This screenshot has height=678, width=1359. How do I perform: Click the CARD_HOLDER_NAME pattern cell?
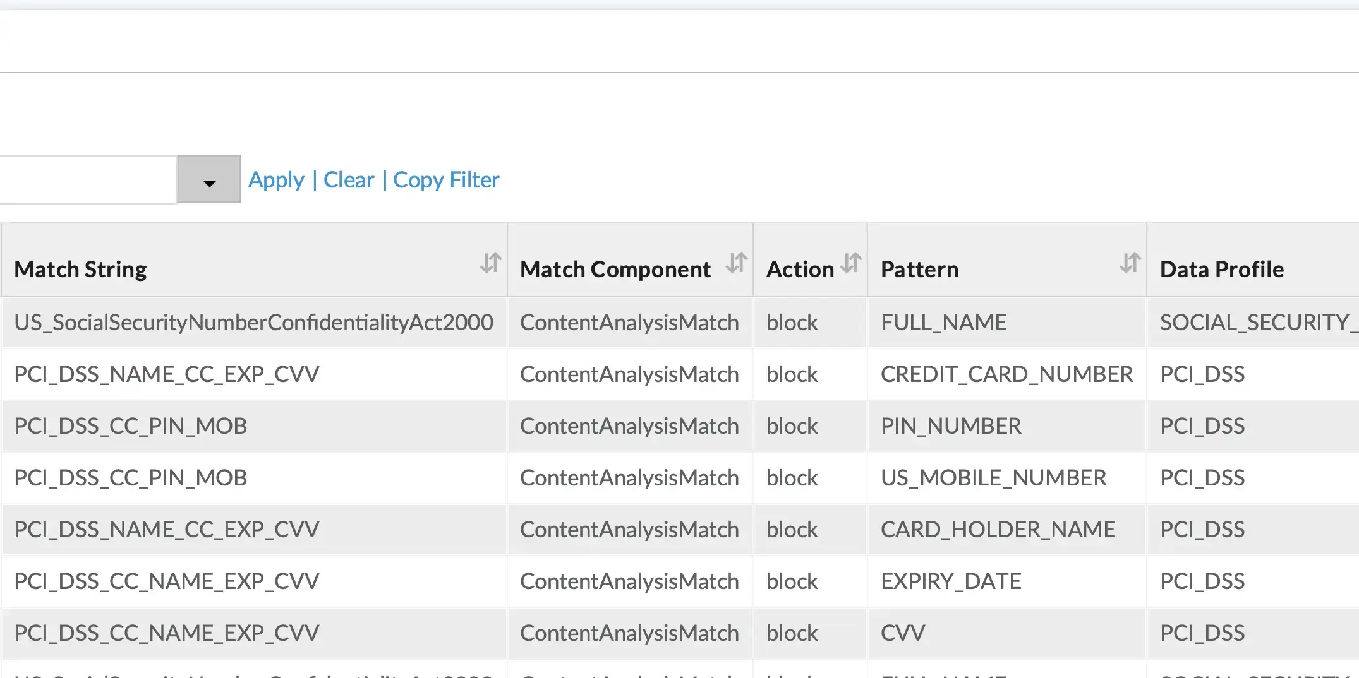point(998,530)
